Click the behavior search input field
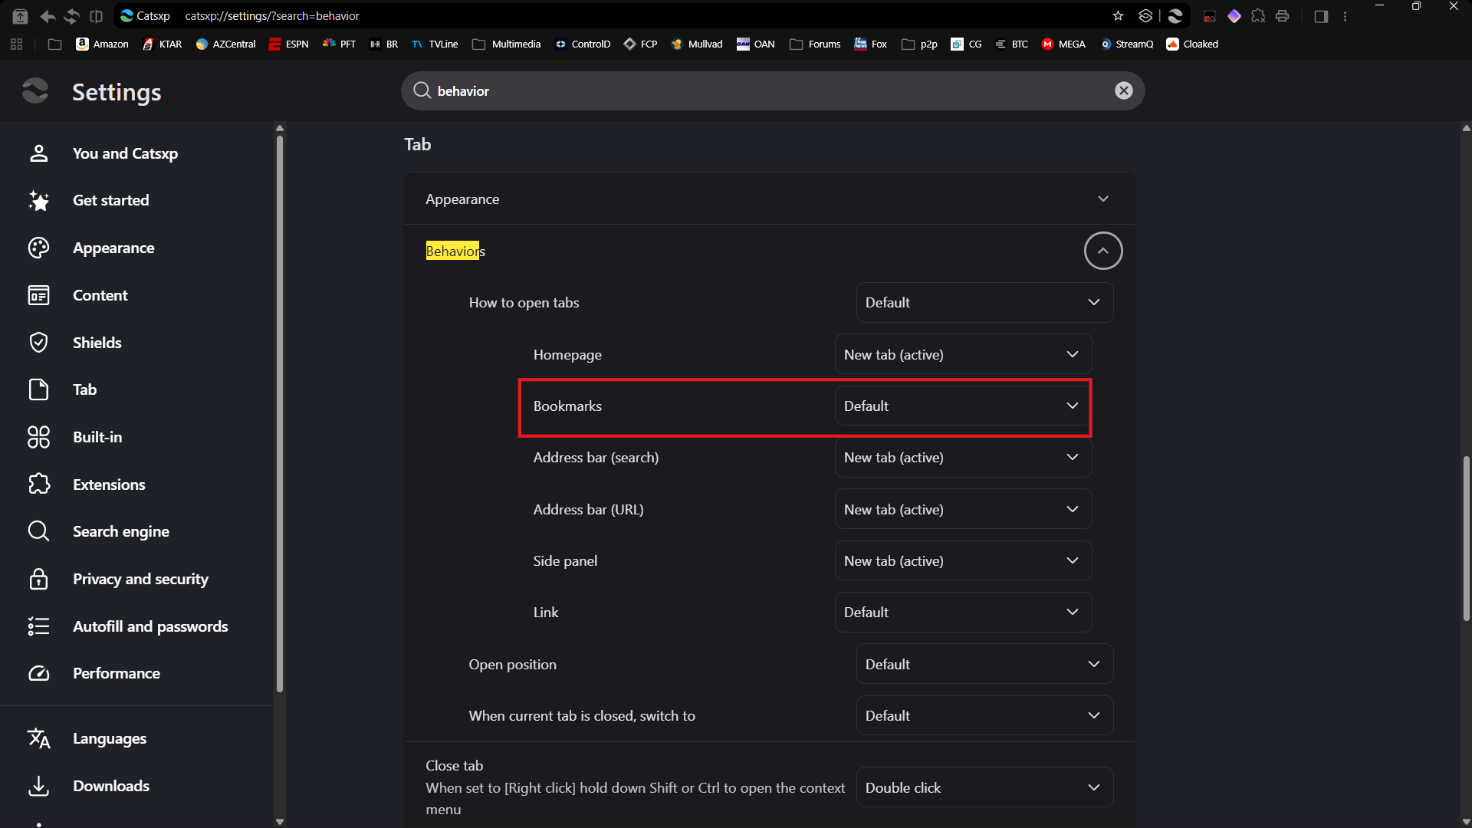 point(773,90)
